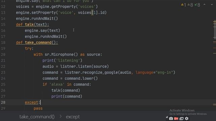Click gutter line number 15
The height and width of the screenshot is (121, 216).
[3, 25]
